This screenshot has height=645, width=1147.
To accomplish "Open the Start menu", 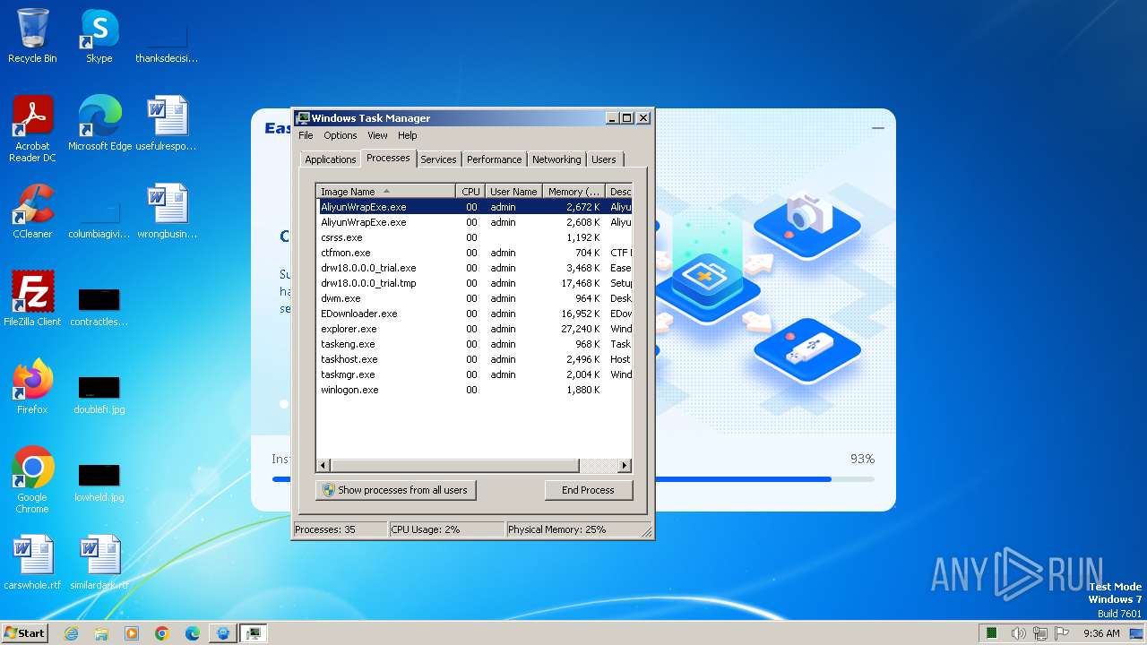I will 25,633.
